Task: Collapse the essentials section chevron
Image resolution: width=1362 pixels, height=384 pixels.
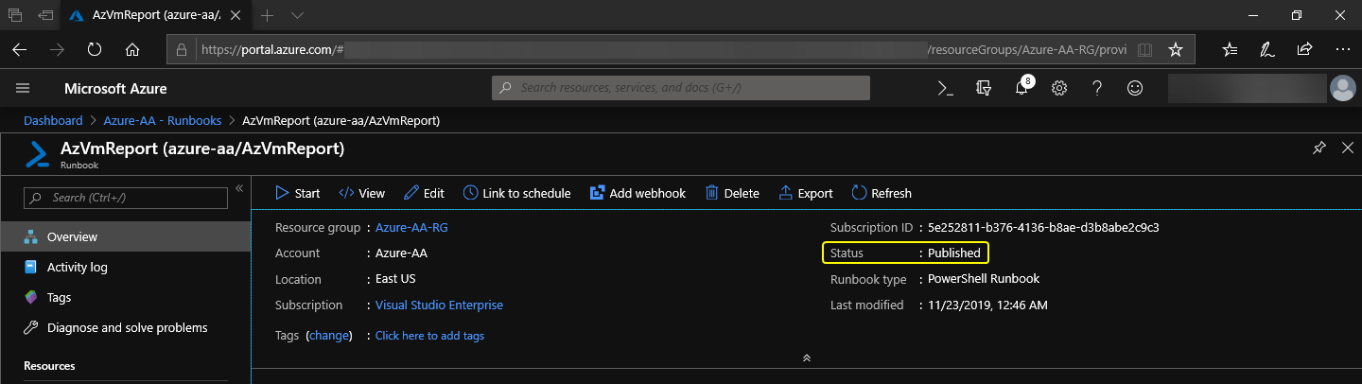Action: coord(806,358)
